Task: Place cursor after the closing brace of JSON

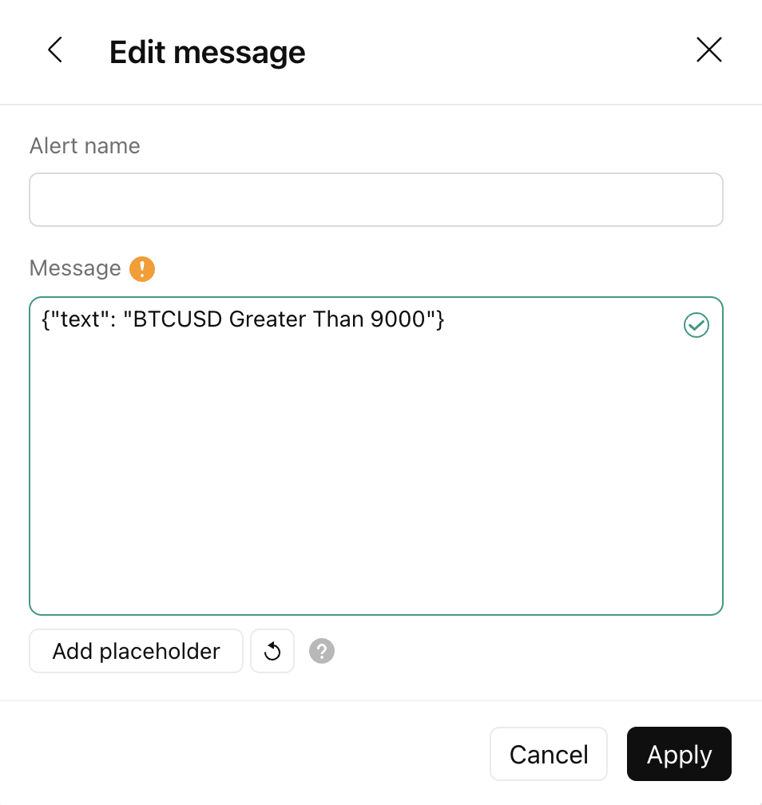Action: pos(446,319)
